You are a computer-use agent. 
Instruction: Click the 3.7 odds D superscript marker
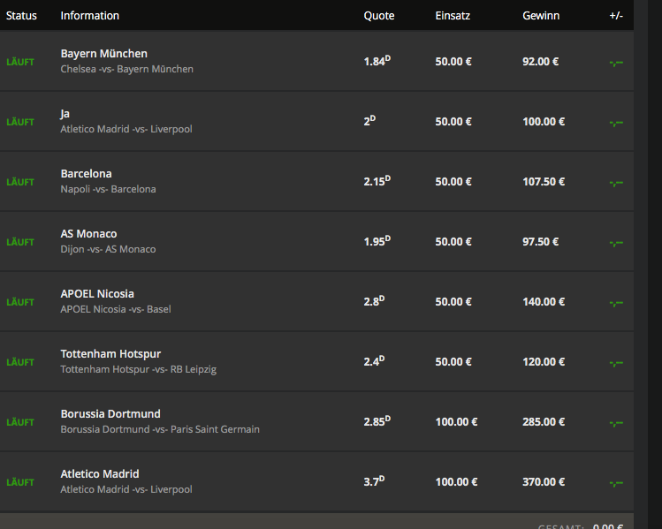(x=382, y=479)
